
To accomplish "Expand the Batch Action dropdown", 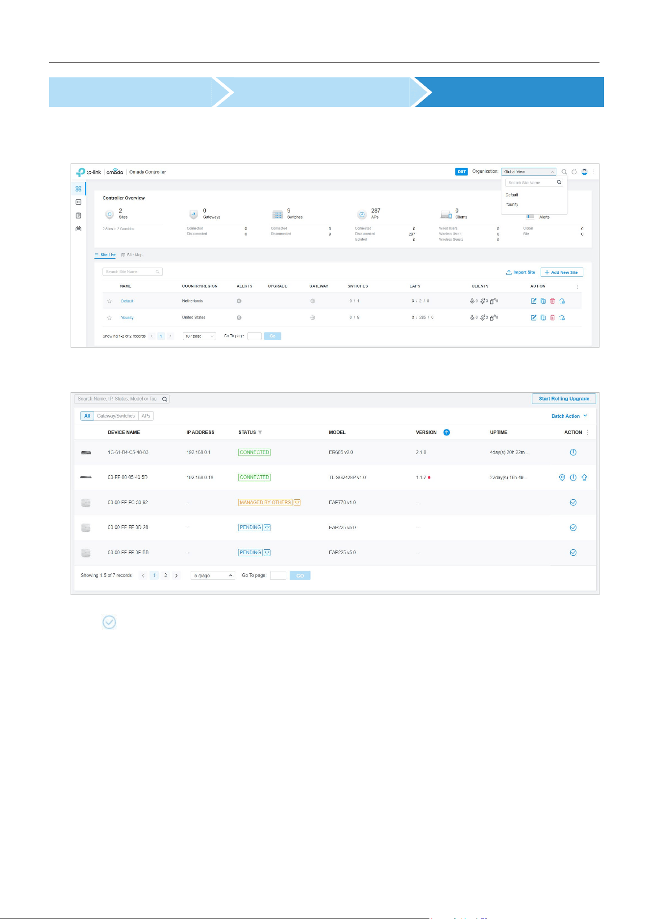I will 569,416.
